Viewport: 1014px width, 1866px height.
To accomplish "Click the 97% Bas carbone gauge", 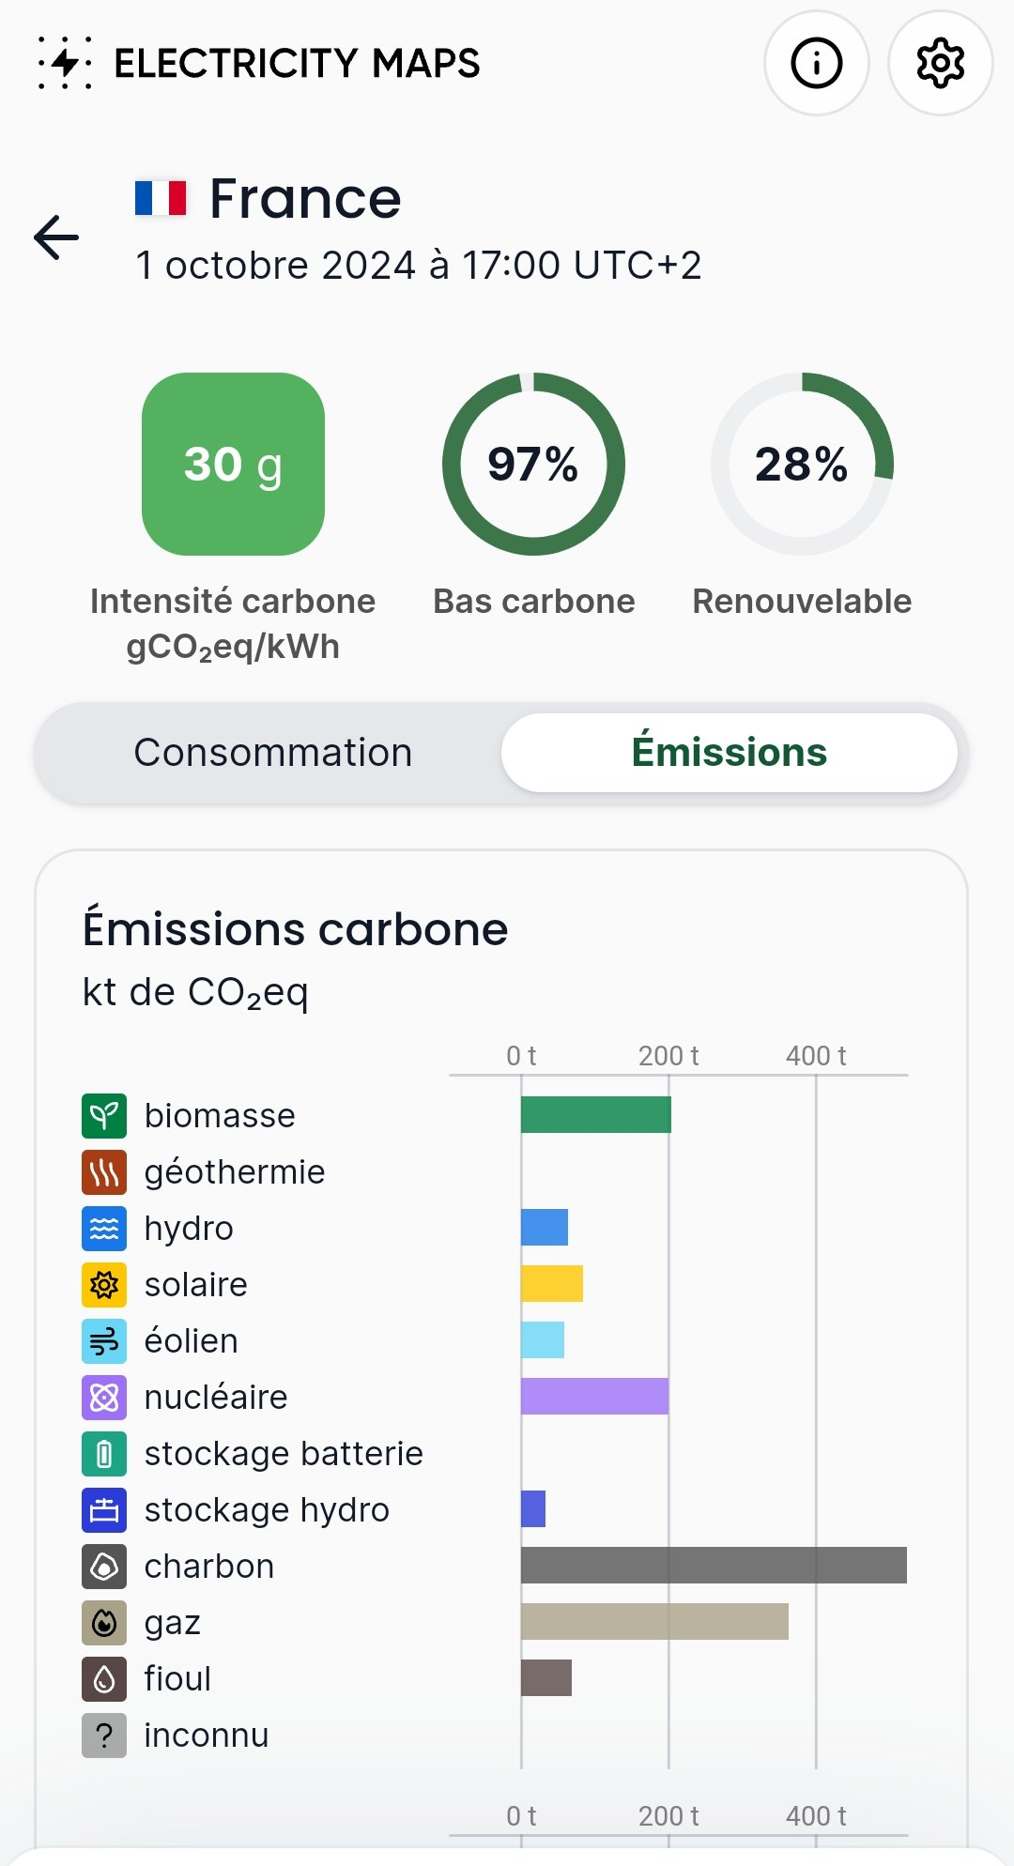I will click(533, 464).
